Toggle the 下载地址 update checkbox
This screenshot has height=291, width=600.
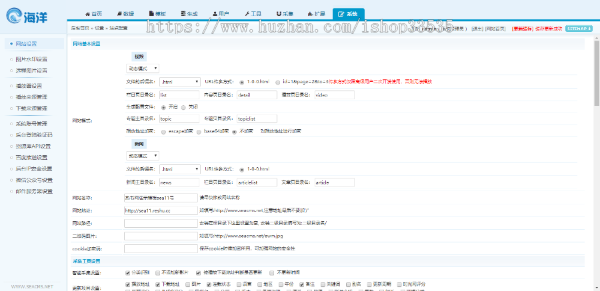coord(157,284)
